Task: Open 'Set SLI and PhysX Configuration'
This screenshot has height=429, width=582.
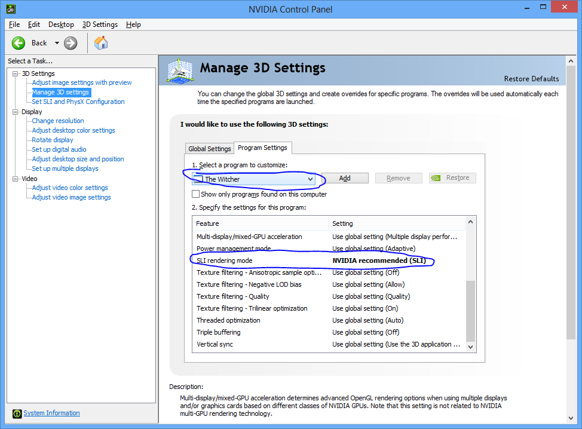Action: coord(78,102)
